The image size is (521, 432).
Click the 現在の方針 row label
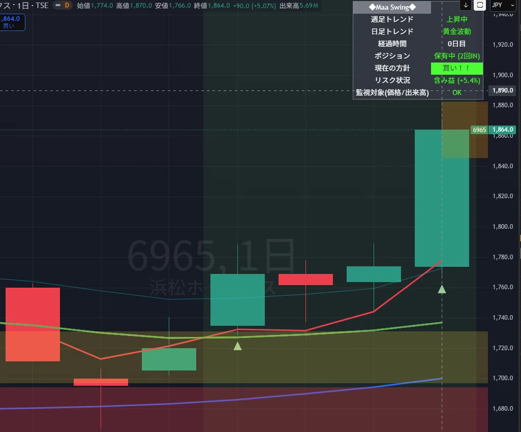coord(392,68)
